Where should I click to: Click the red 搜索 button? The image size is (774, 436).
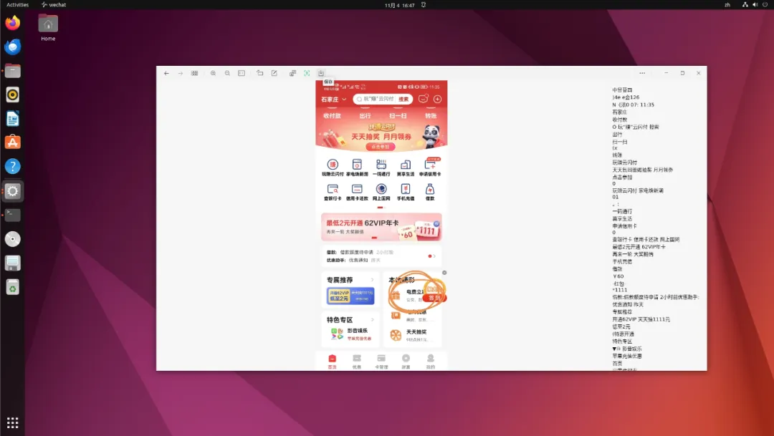click(x=403, y=99)
